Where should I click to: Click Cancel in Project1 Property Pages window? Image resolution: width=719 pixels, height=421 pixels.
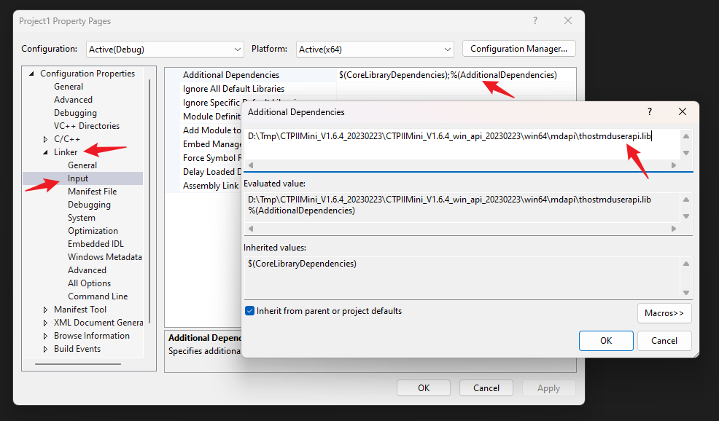click(486, 388)
